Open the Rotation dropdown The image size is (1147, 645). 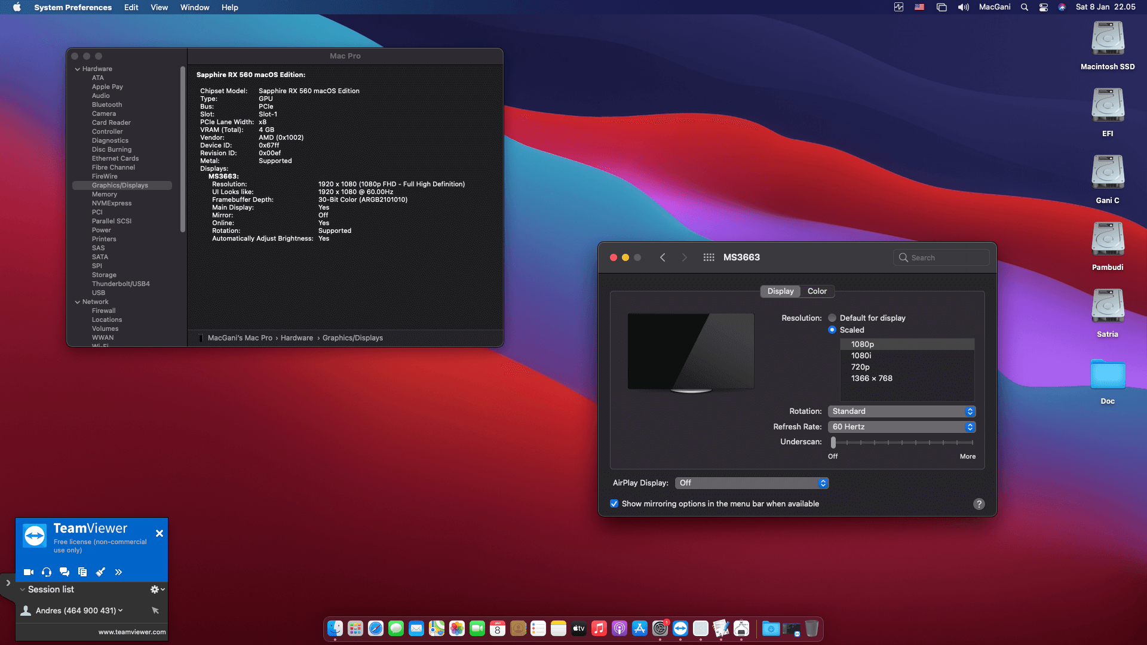tap(901, 411)
